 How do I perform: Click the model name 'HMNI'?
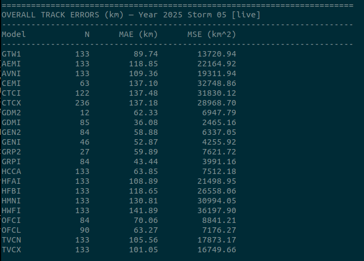tap(11, 201)
